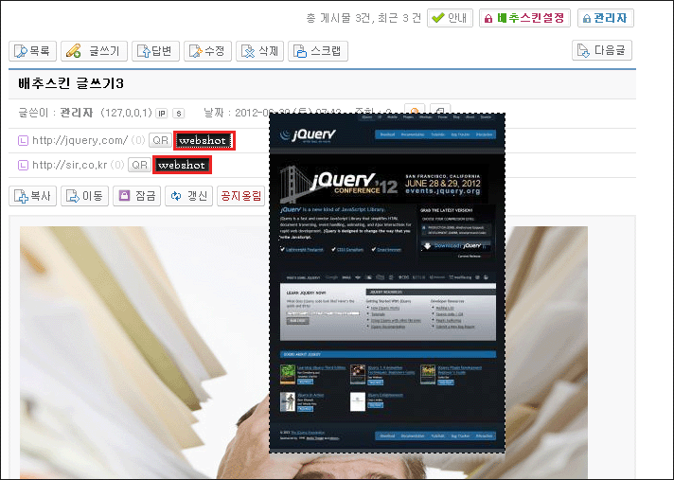
Task: Open the 관리자 admin button with lock
Action: 606,18
